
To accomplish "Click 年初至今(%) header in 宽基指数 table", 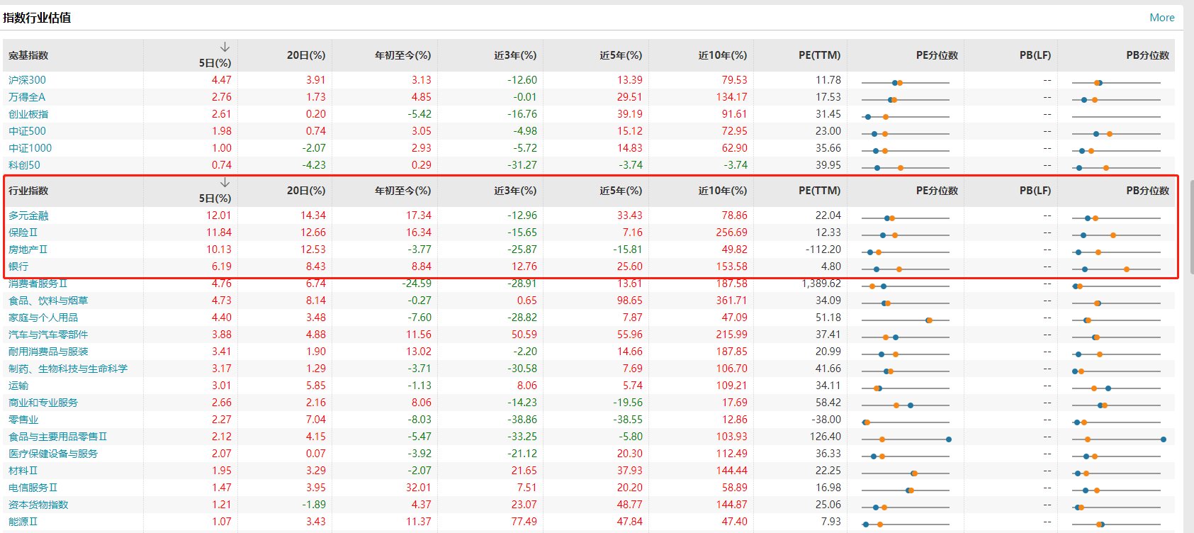I will pos(402,55).
